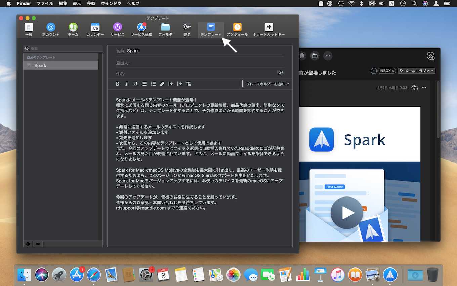This screenshot has width=457, height=286.
Task: Open the ヘルプ menu
Action: coord(133,3)
